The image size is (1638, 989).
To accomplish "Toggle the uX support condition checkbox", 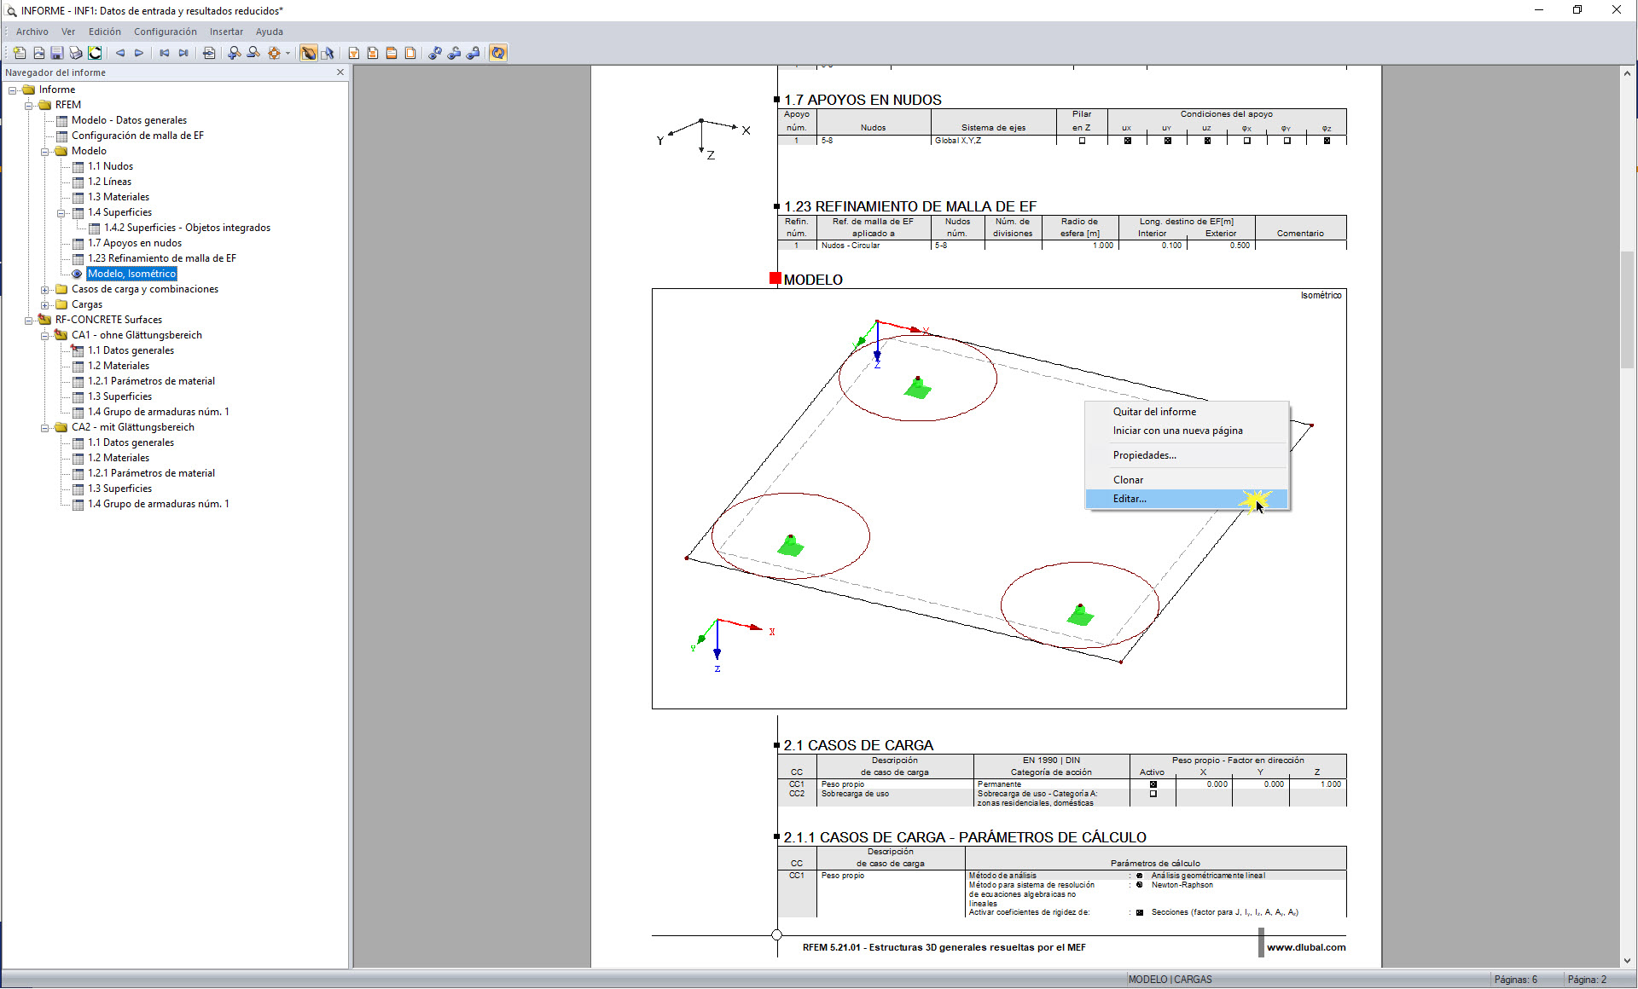I will click(x=1127, y=141).
